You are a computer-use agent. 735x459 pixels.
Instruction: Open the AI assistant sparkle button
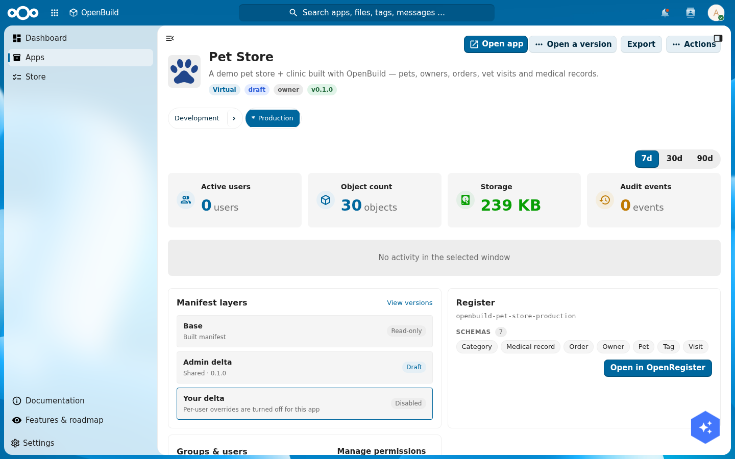click(x=705, y=427)
